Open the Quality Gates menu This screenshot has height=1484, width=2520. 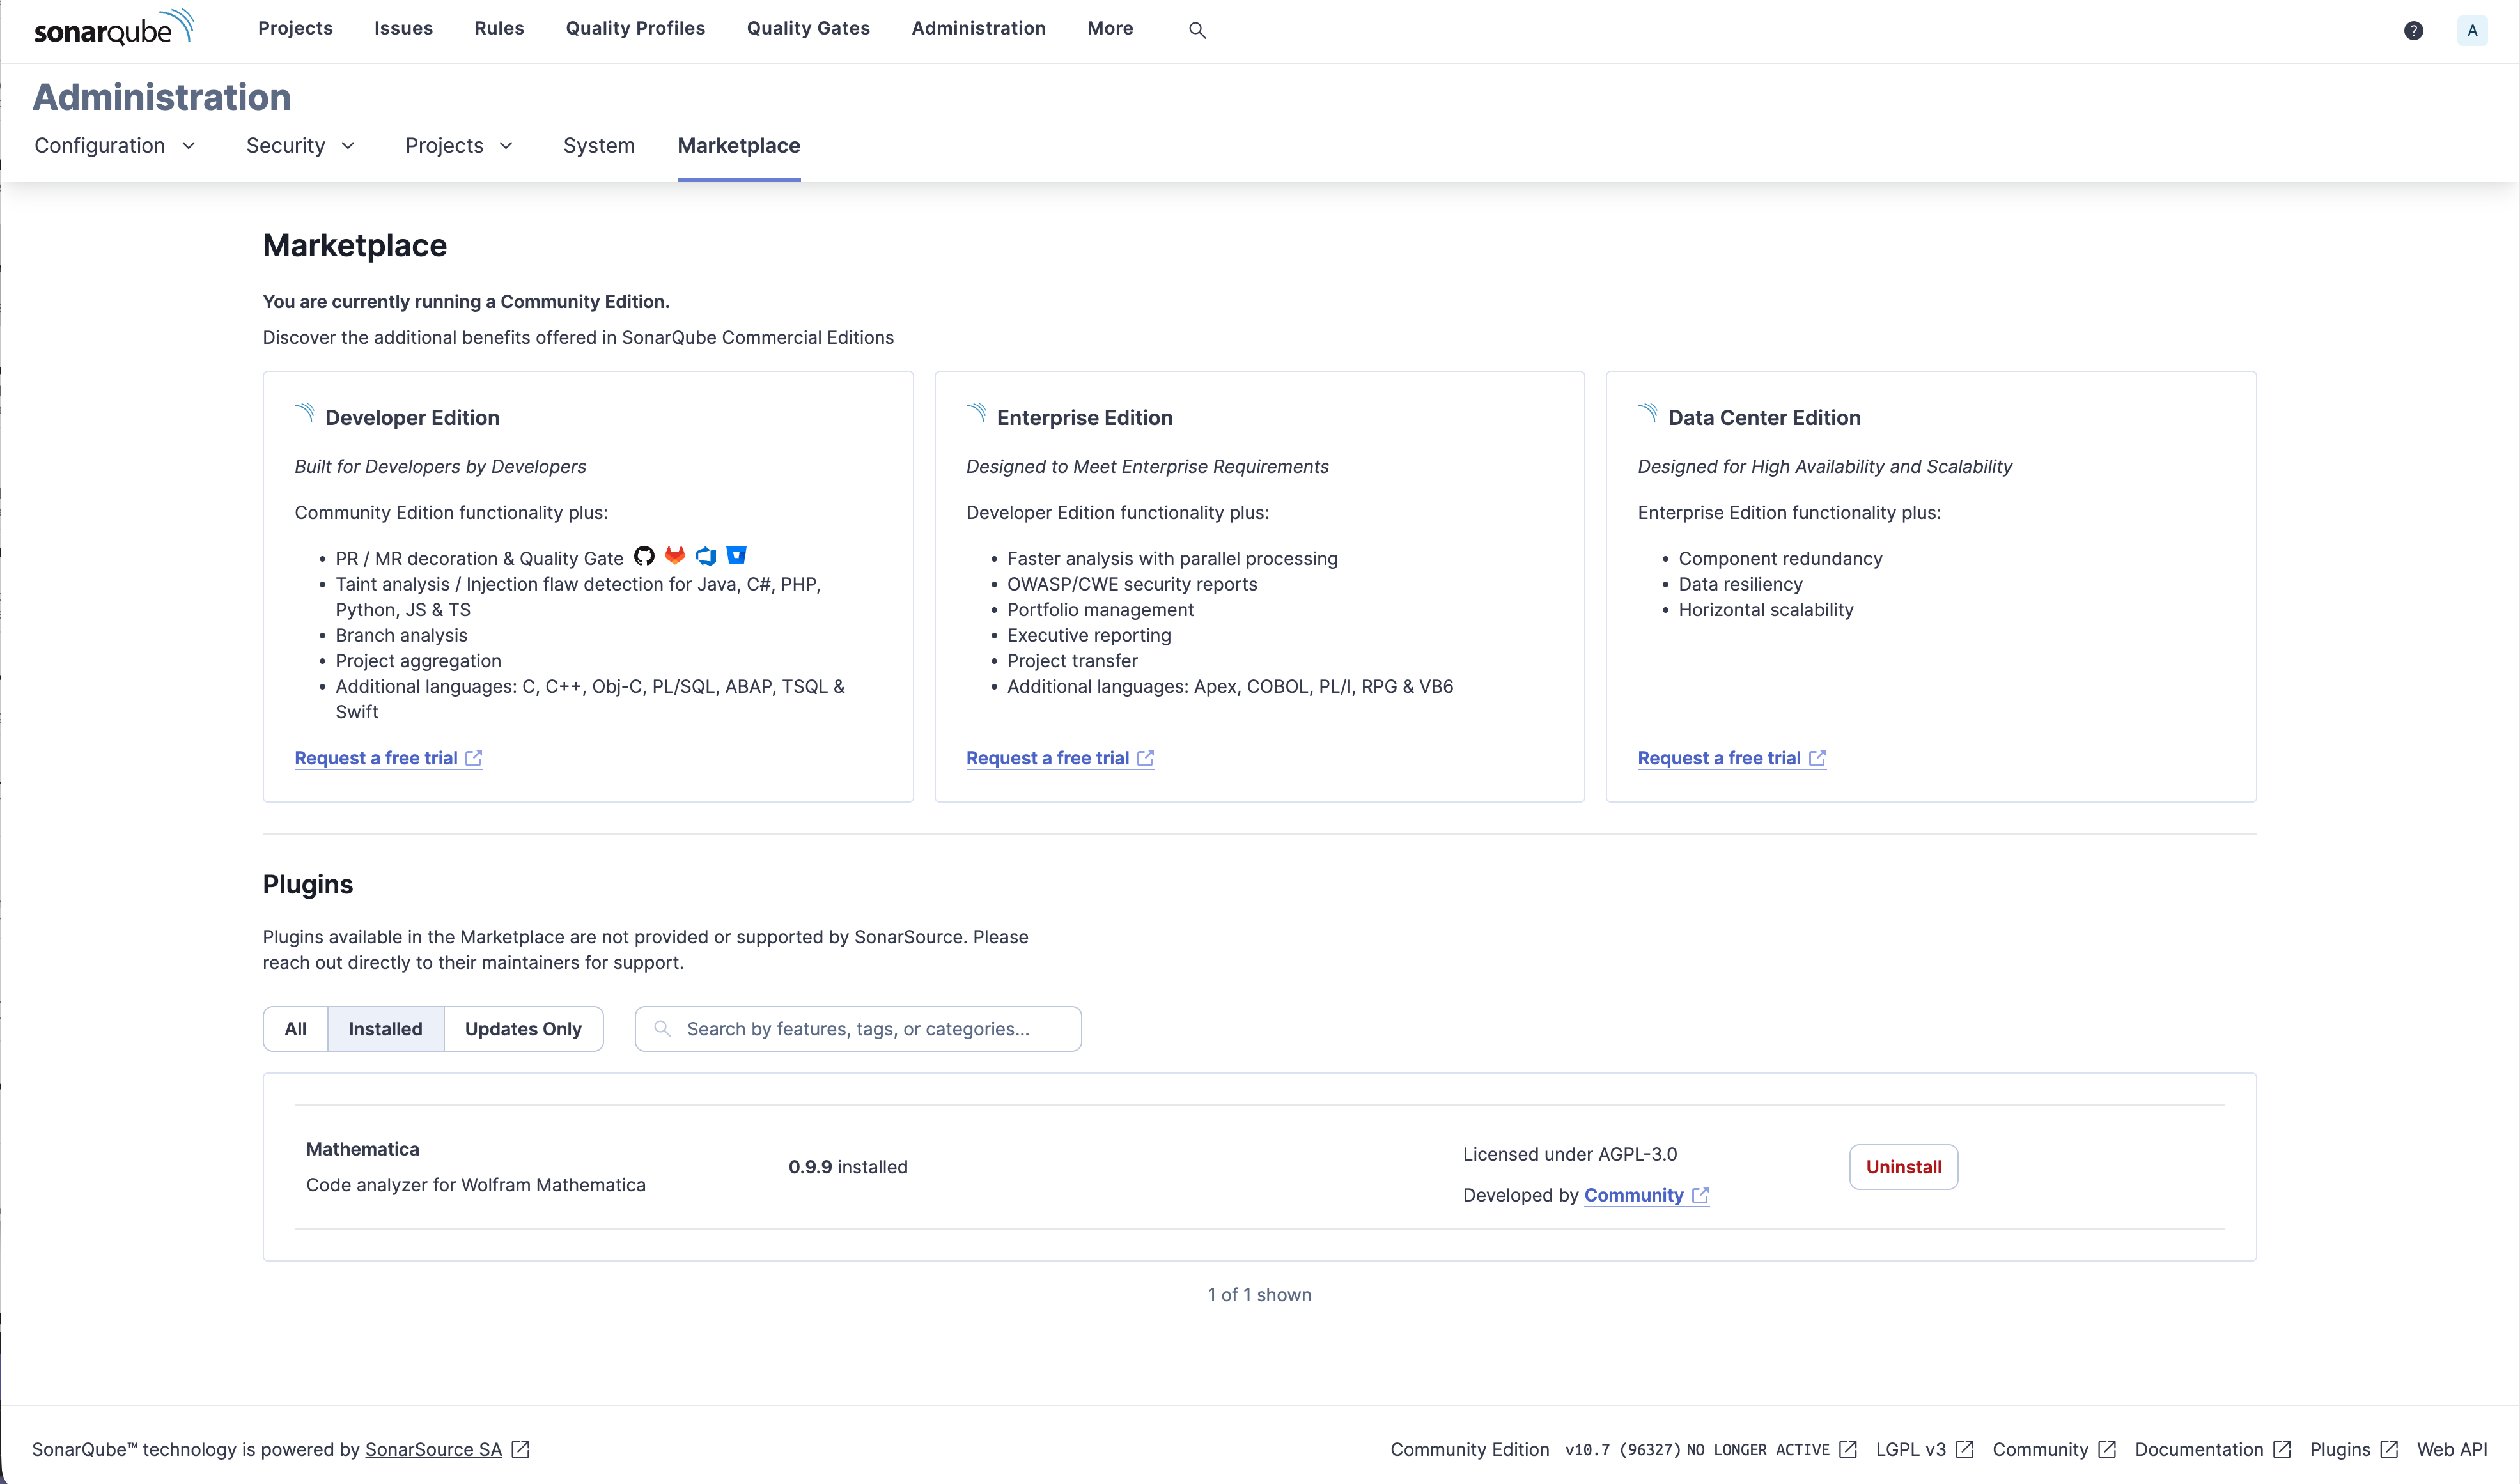point(808,28)
